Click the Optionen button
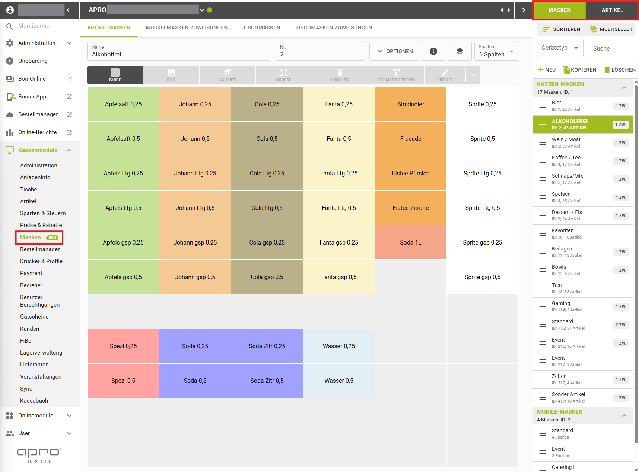Image resolution: width=639 pixels, height=472 pixels. tap(394, 51)
